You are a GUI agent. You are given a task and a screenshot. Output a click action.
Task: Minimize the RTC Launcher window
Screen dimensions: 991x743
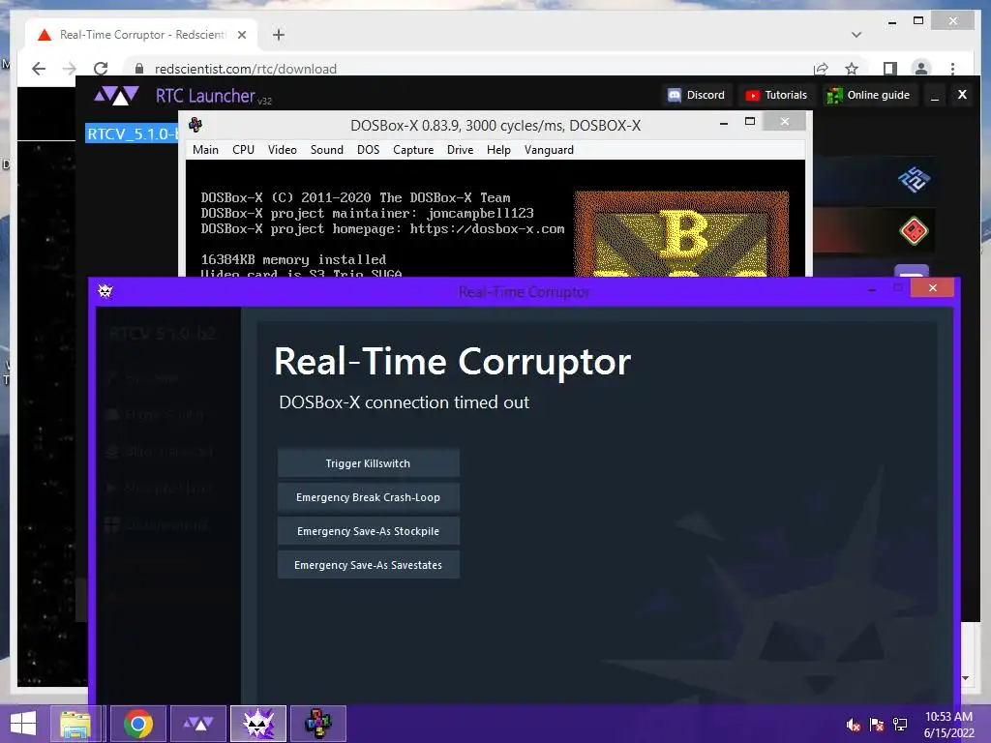[x=935, y=96]
